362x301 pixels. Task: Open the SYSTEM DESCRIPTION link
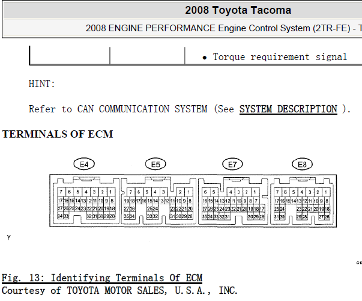[x=288, y=109]
